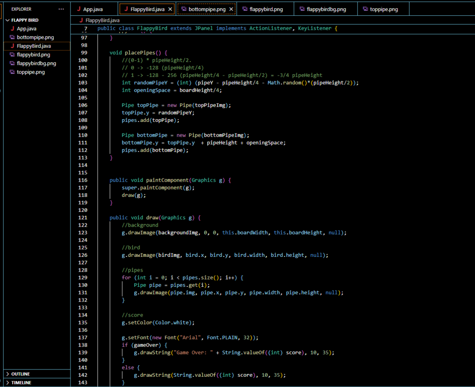Screen dimensions: 475x387
Task: Click the Java icon beside App.java in explorer
Action: pyautogui.click(x=12, y=29)
